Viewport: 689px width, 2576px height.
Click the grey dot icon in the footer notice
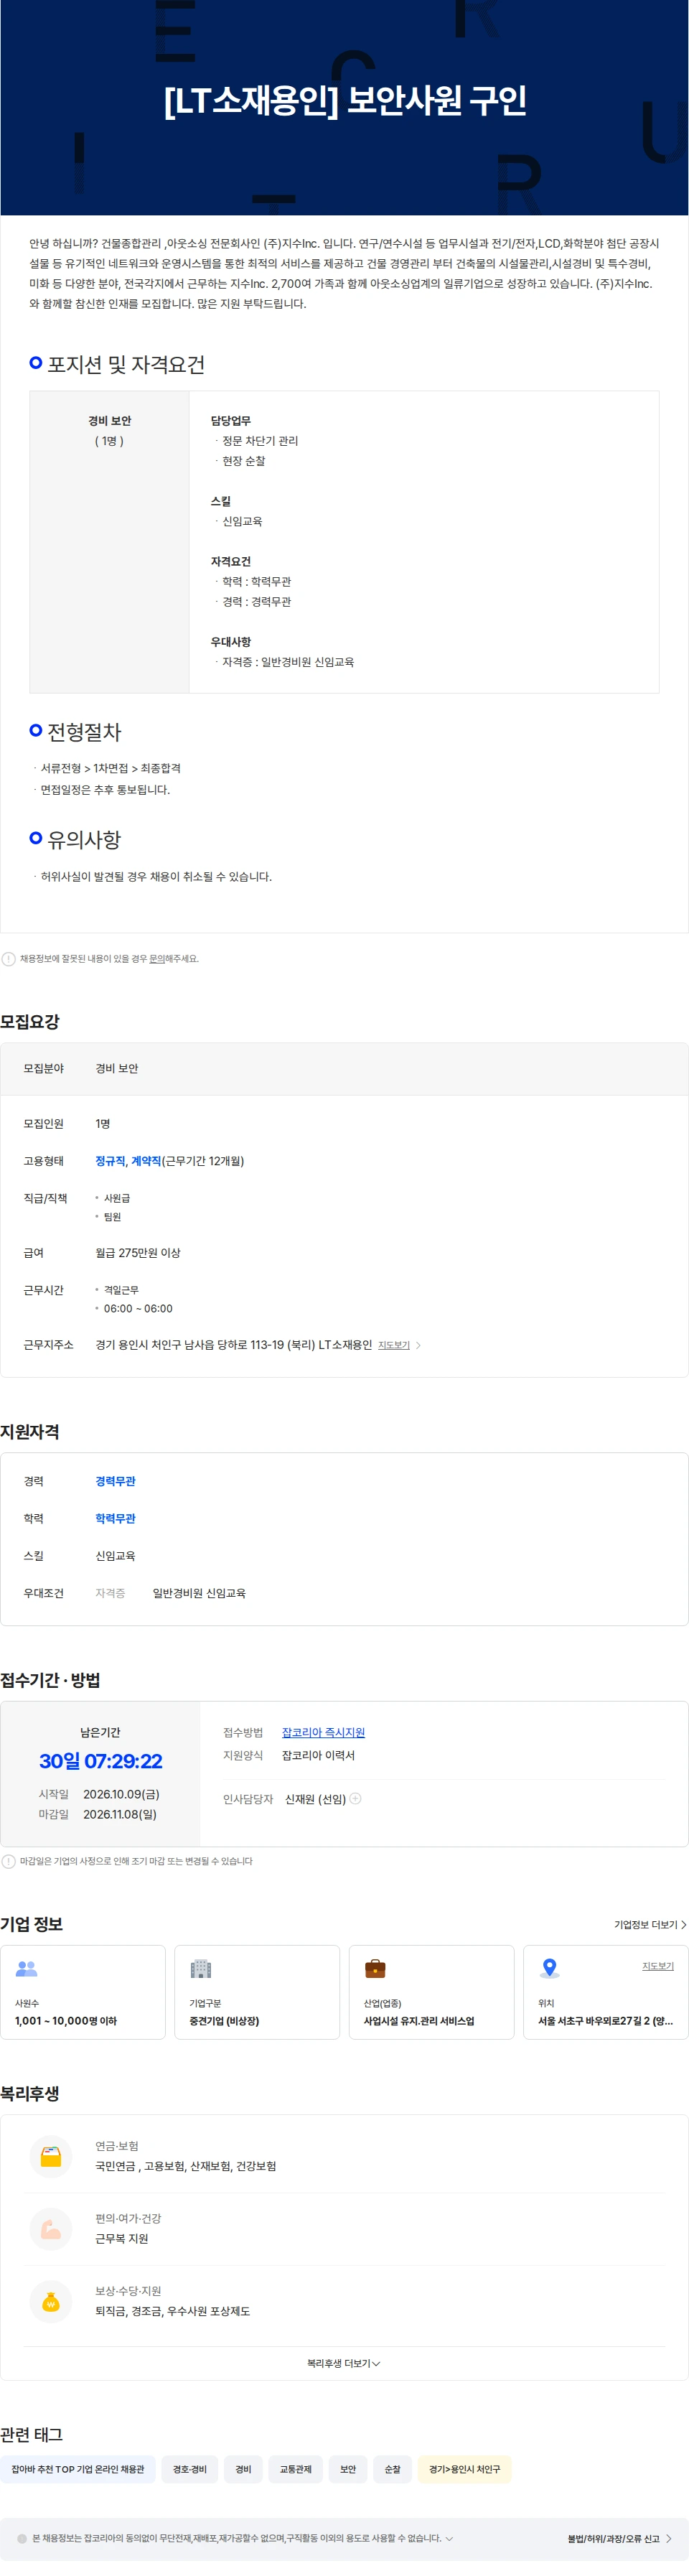tap(22, 2538)
